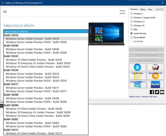166x136 pixels.
Task: Choose Windows Server Insider Preview VHDX - Build 18298
Action: 46,102
